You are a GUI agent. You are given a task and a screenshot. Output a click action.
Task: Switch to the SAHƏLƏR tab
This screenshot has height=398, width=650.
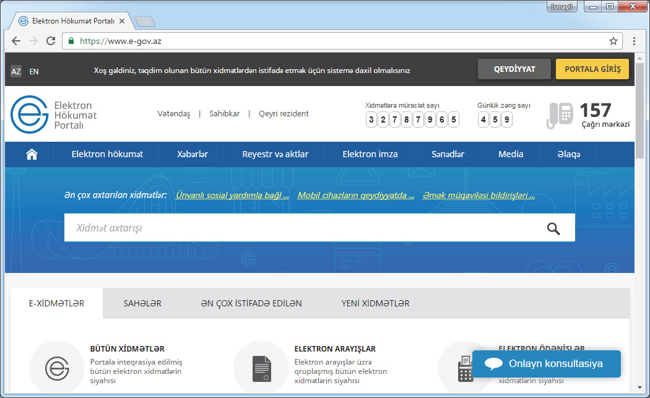[x=142, y=303]
